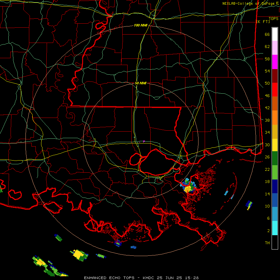Click the "100 NMI" range ring label
This screenshot has width=280, height=280.
coord(141,26)
